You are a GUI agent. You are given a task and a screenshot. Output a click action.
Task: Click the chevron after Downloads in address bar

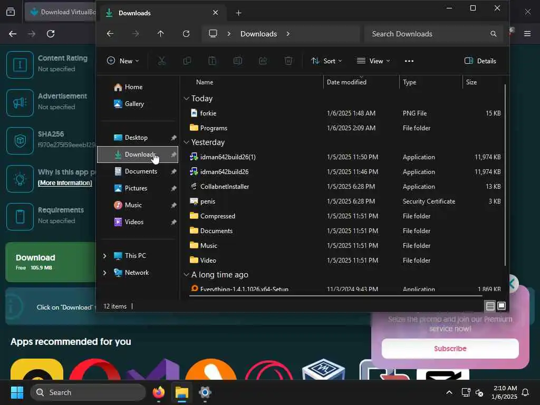(x=288, y=34)
